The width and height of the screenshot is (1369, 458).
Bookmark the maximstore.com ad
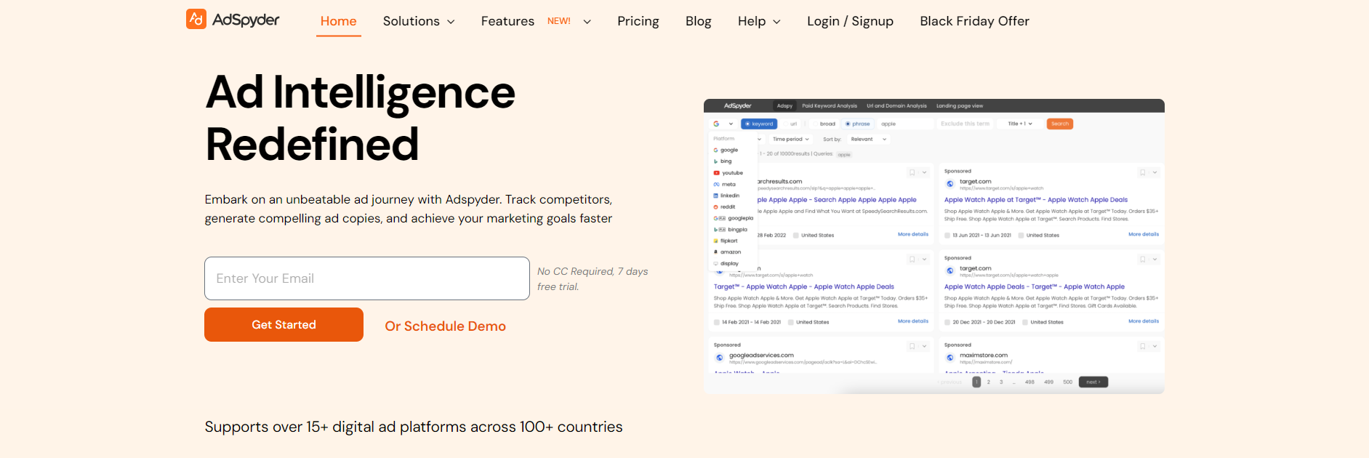pyautogui.click(x=1143, y=346)
